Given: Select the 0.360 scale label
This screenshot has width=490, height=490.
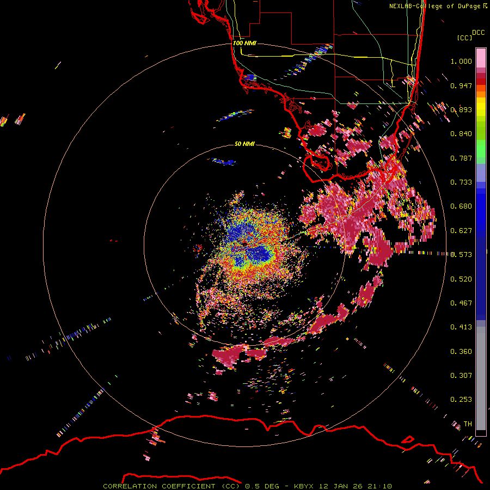Looking at the screenshot, I should tap(461, 352).
